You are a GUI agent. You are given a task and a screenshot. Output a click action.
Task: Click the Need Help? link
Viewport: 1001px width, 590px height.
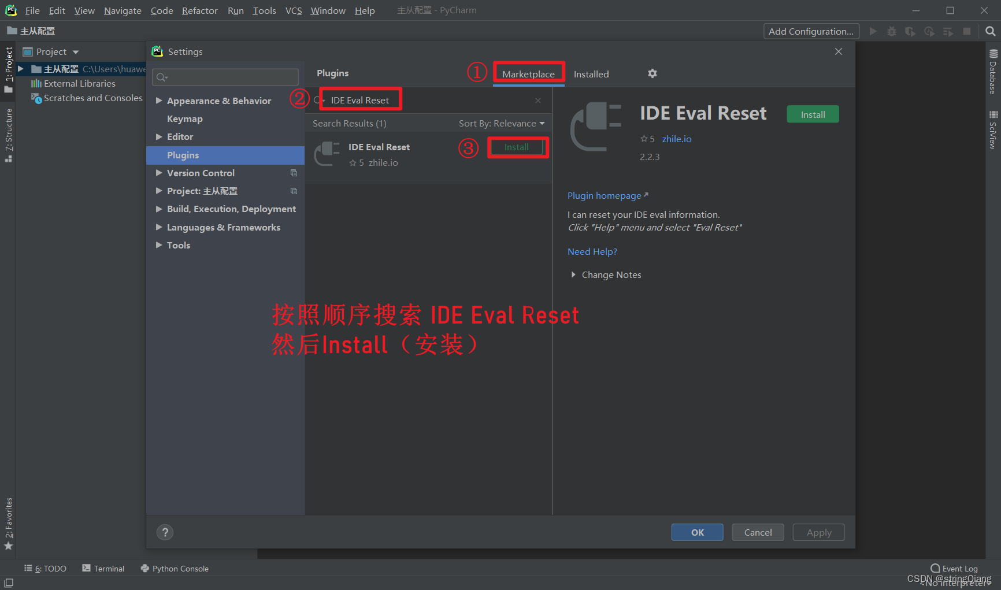coord(592,251)
